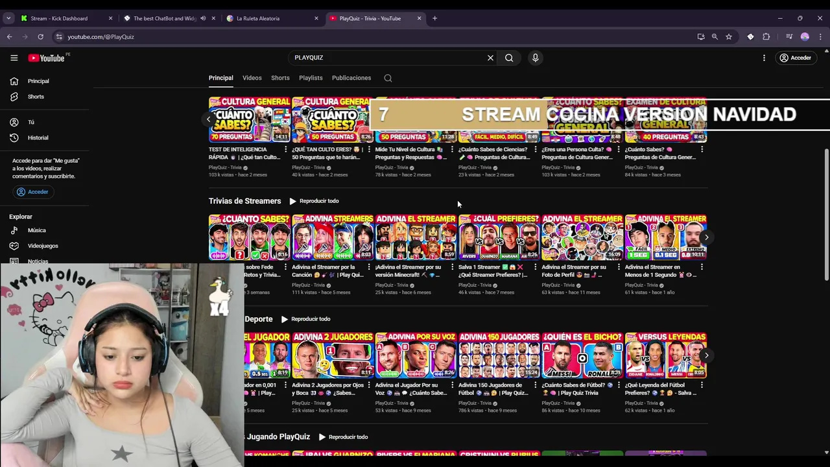Open Tú in the sidebar
The width and height of the screenshot is (830, 467).
pyautogui.click(x=30, y=122)
